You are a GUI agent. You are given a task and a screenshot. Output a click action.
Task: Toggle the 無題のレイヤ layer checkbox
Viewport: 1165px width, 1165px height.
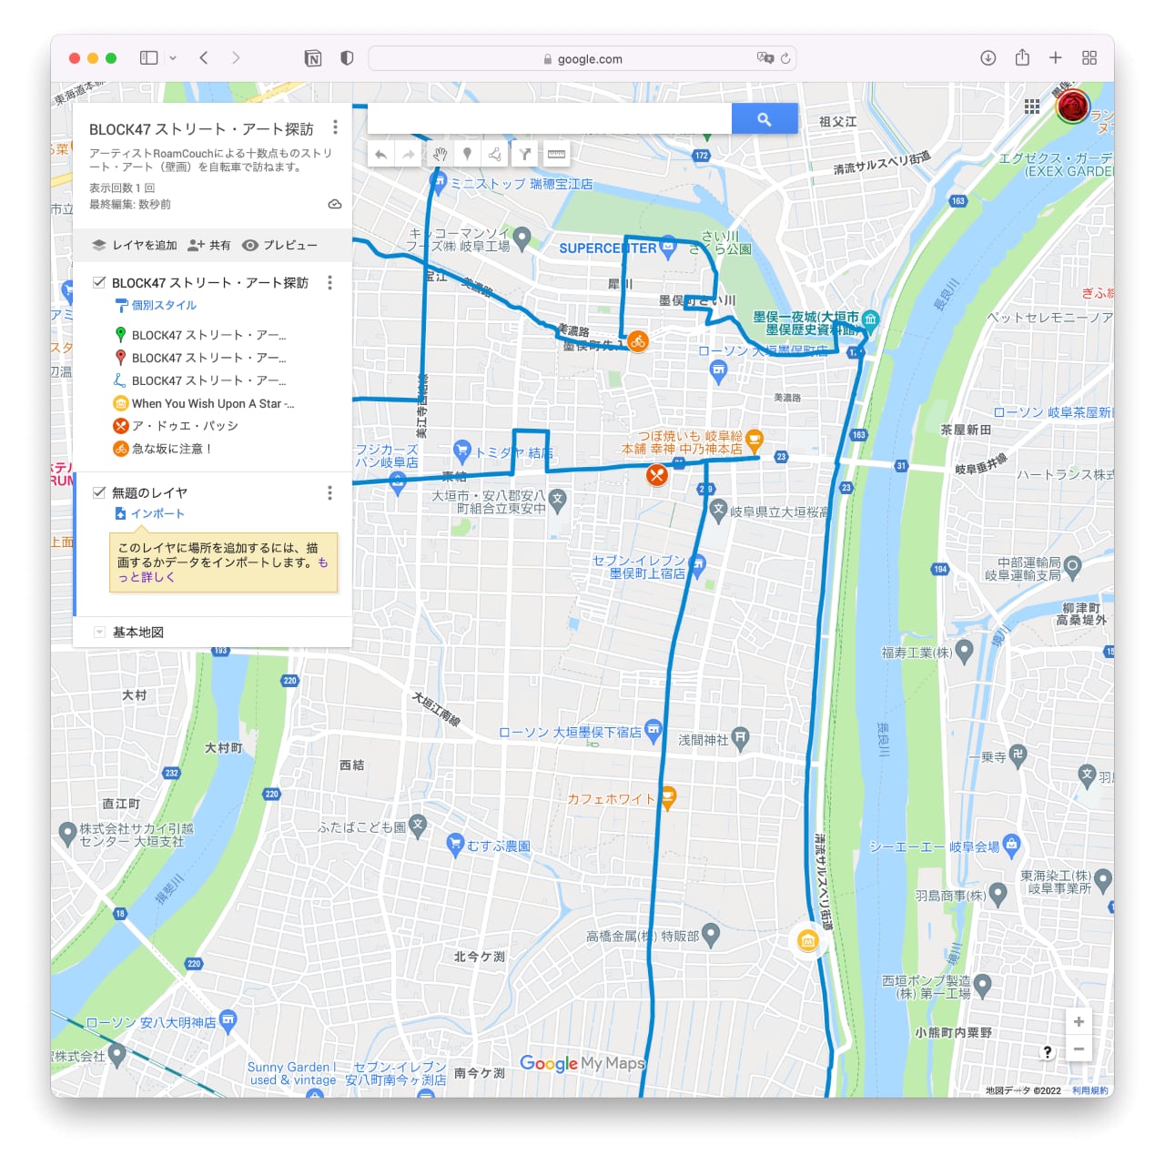click(x=99, y=492)
